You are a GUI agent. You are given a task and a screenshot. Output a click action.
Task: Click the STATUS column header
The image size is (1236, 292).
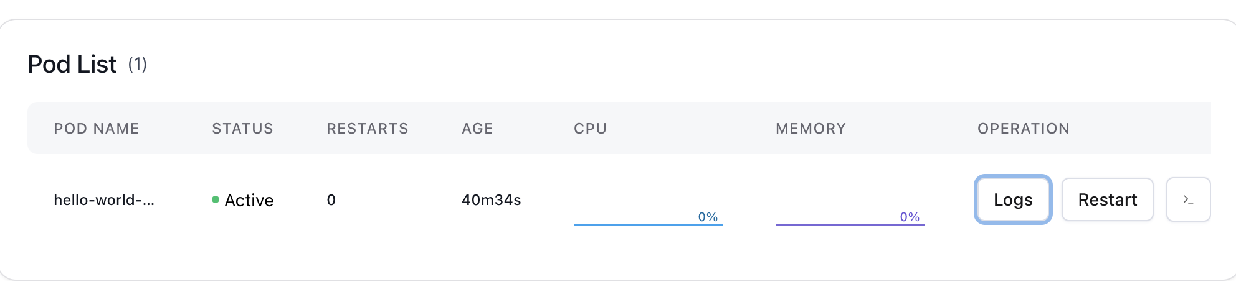pyautogui.click(x=242, y=129)
